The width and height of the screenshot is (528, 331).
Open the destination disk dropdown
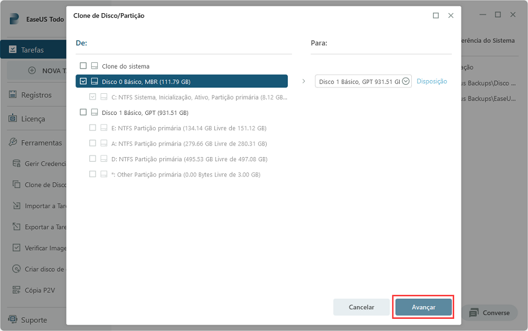click(x=406, y=81)
